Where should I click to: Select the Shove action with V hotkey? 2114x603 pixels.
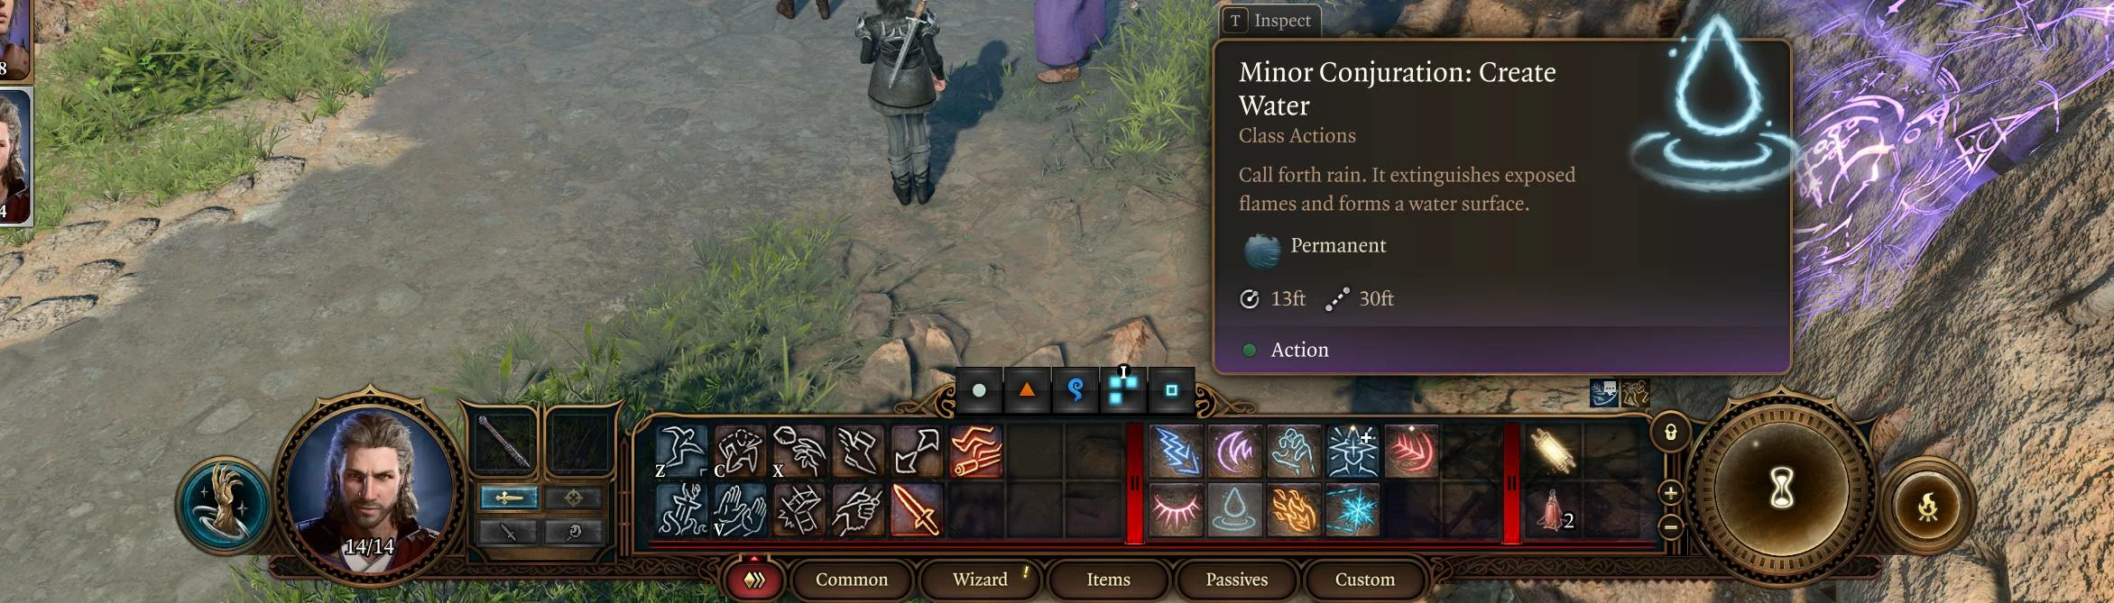pyautogui.click(x=740, y=510)
